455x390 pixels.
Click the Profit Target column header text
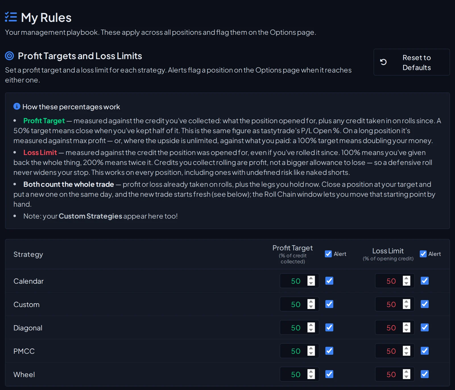(293, 248)
